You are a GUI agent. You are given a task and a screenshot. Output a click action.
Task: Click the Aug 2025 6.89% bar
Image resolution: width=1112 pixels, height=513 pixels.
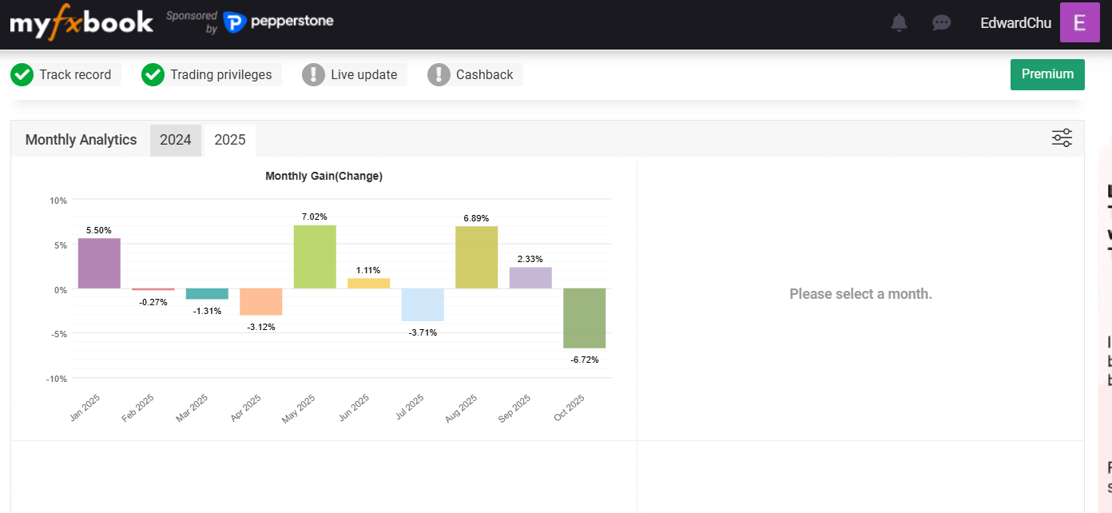pyautogui.click(x=476, y=257)
